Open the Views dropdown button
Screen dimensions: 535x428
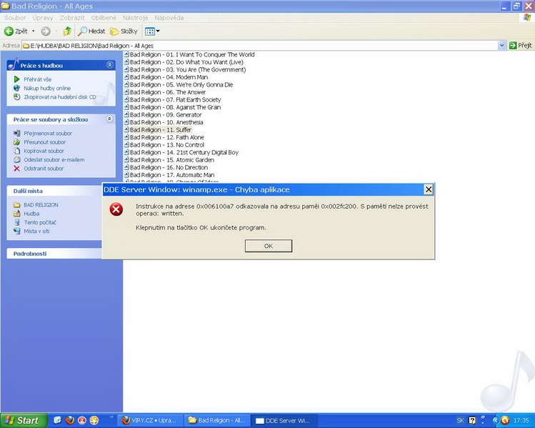(x=152, y=31)
